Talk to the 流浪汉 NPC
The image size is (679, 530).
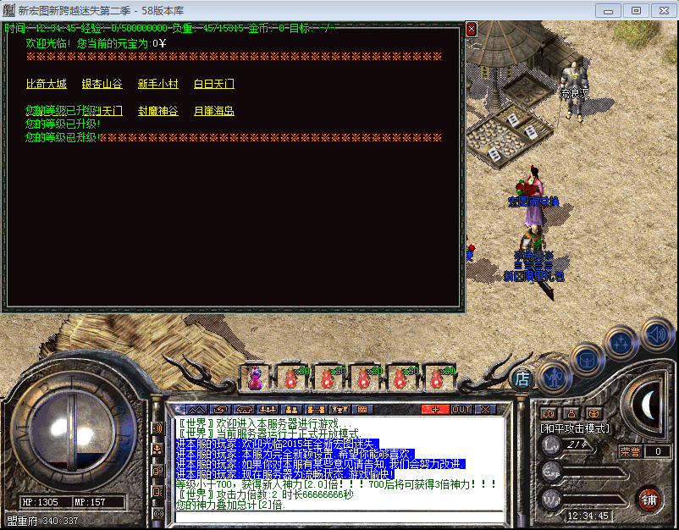[x=574, y=91]
